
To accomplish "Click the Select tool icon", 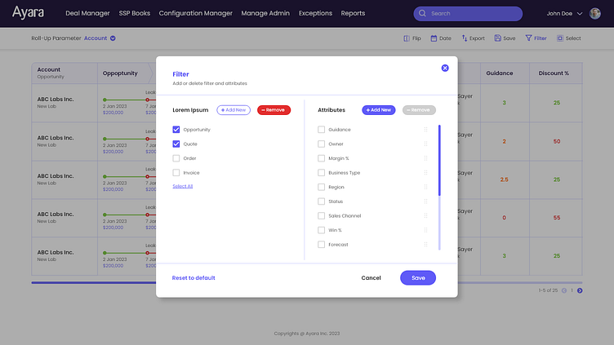I will click(560, 38).
